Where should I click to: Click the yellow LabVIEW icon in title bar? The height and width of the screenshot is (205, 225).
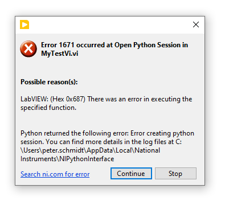[x=24, y=24]
